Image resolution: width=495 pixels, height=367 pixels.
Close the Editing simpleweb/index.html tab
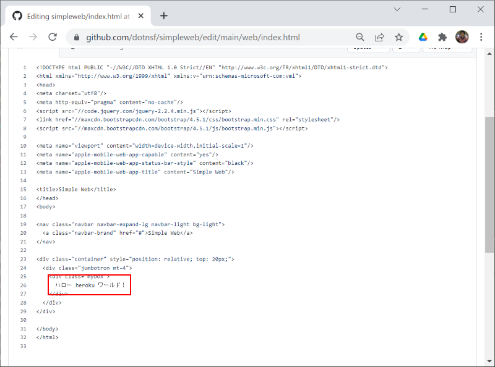tap(141, 16)
